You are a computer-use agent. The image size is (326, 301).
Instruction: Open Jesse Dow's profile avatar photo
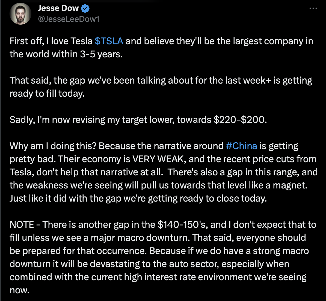[21, 14]
